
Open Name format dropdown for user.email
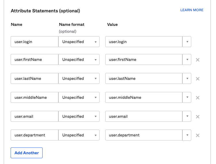79,116
